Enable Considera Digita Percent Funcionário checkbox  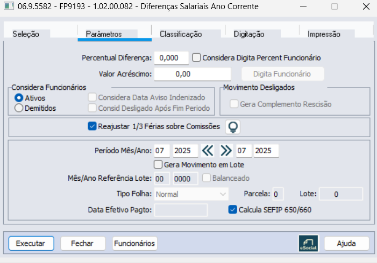[196, 58]
